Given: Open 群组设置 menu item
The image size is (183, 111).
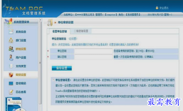Looking at the screenshot, I should click(x=21, y=49).
